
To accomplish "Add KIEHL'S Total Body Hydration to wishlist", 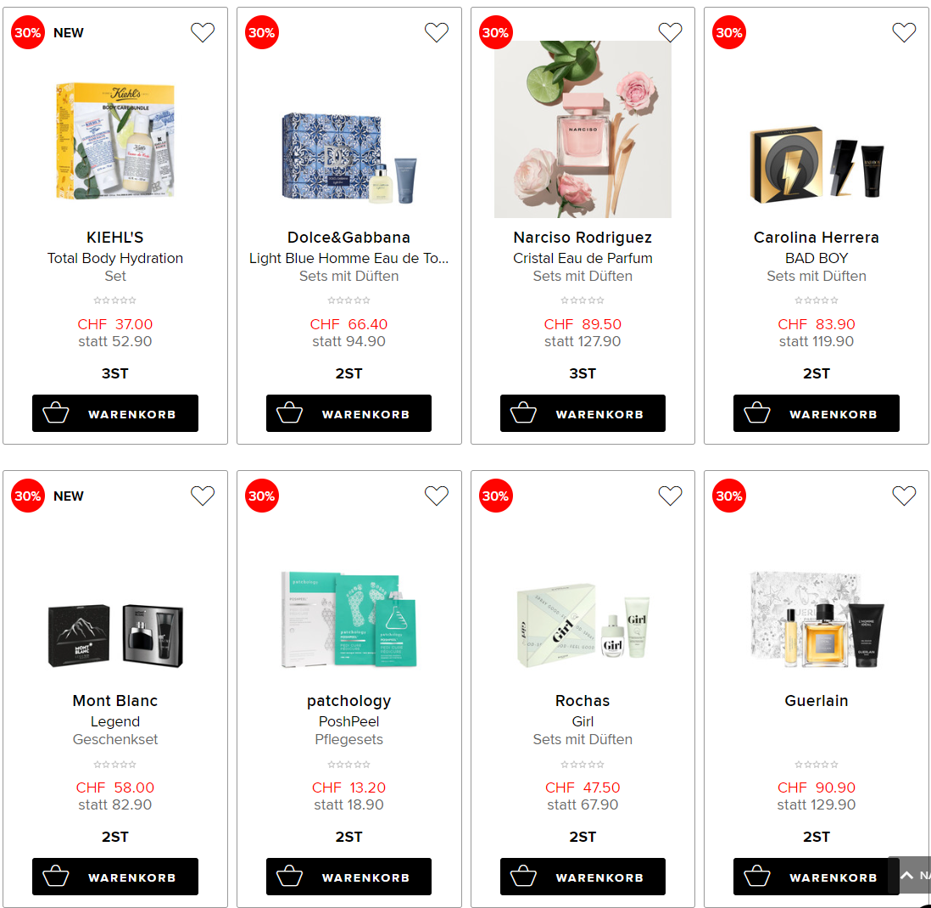I will pos(203,32).
